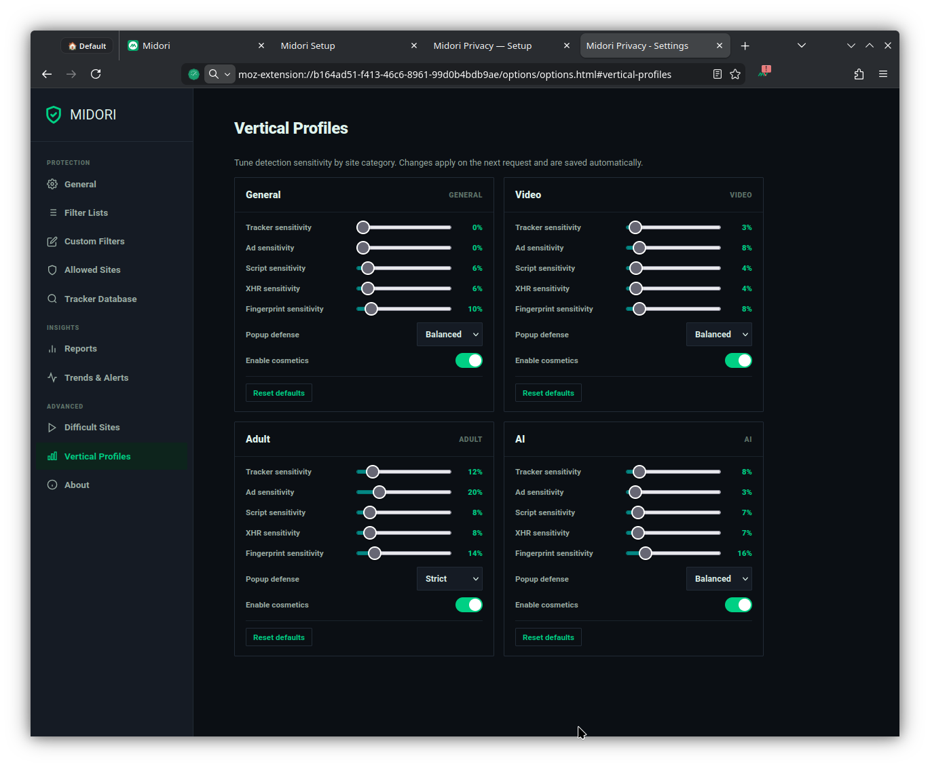Bookmark this page with the star icon
The image size is (930, 767).
735,74
